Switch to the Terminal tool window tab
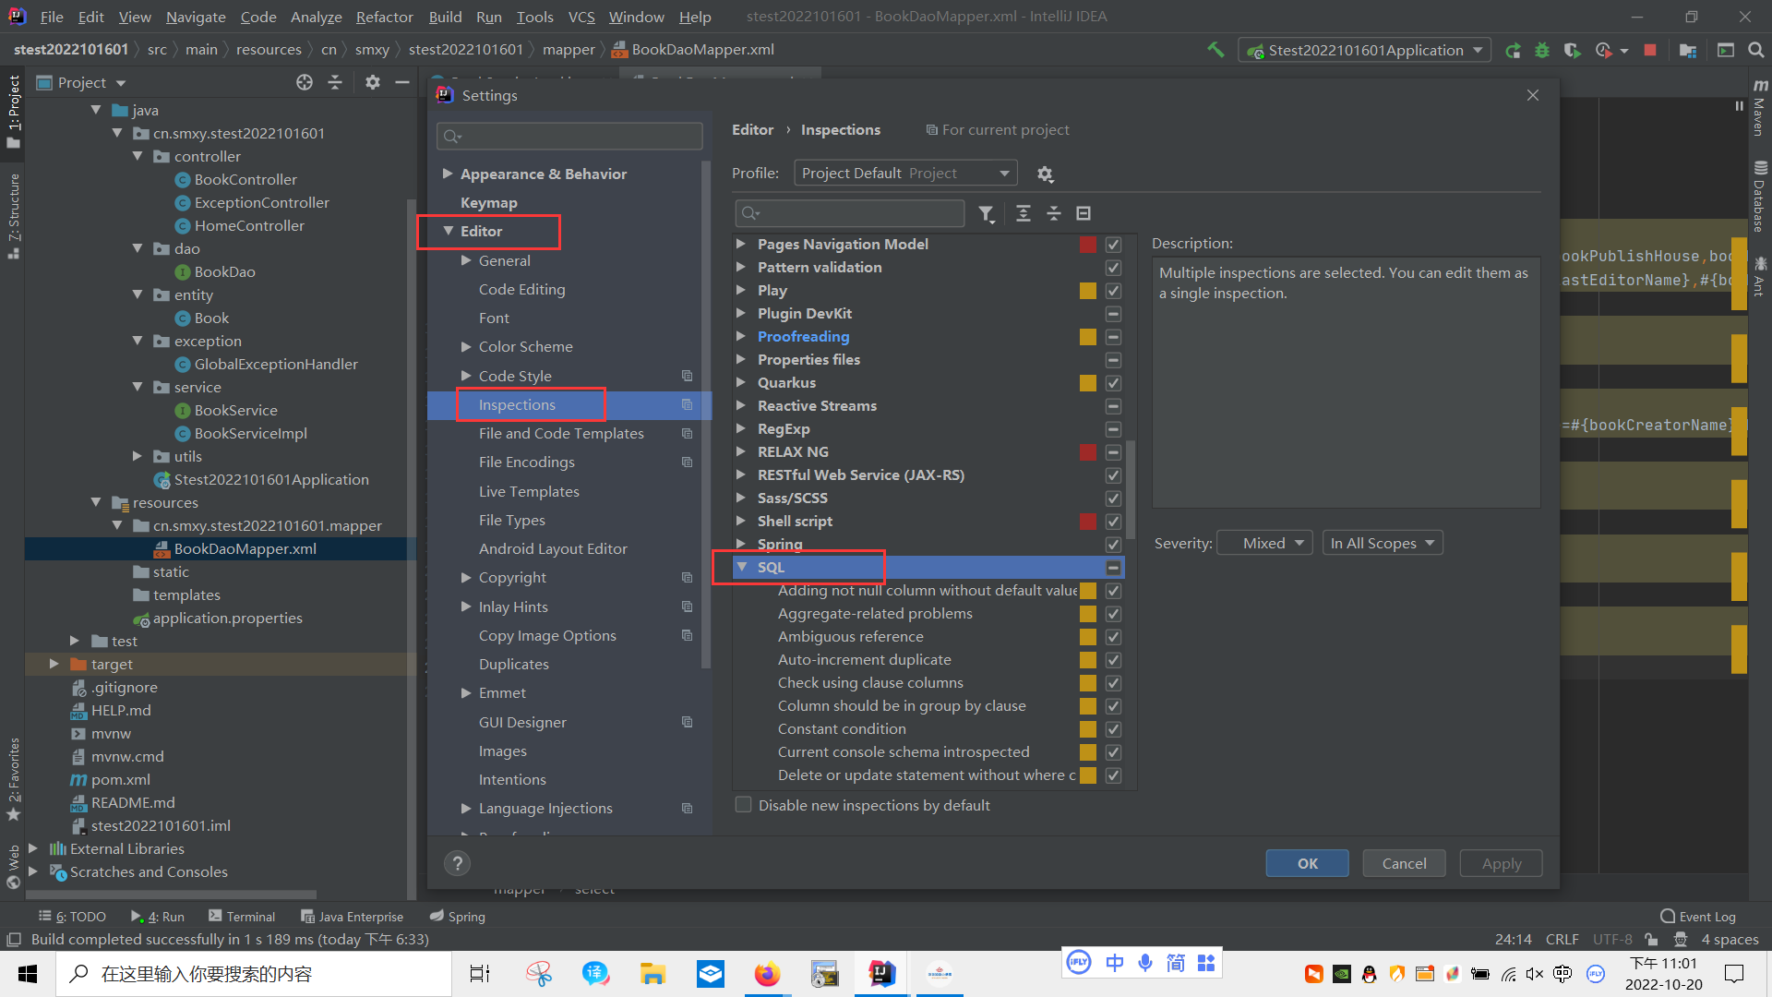1772x997 pixels. coord(242,917)
